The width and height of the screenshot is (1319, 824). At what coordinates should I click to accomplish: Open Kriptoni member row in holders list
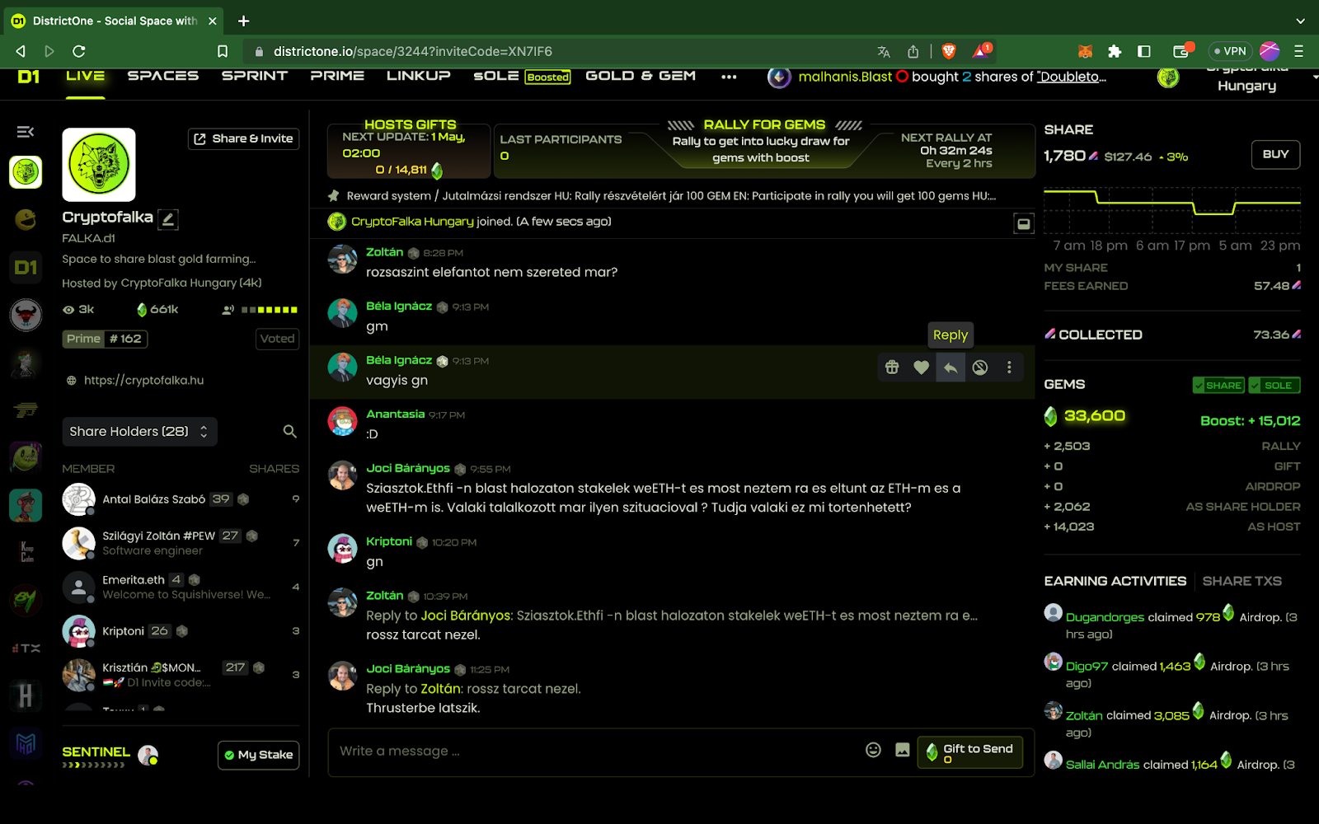[x=181, y=631]
